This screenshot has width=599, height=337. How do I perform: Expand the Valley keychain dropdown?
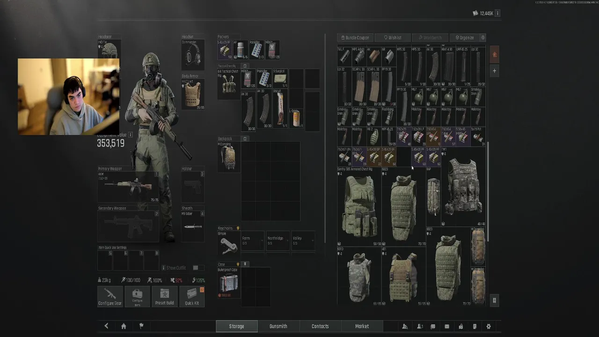pos(303,241)
